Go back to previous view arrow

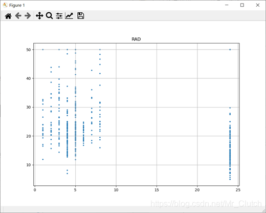(18, 16)
